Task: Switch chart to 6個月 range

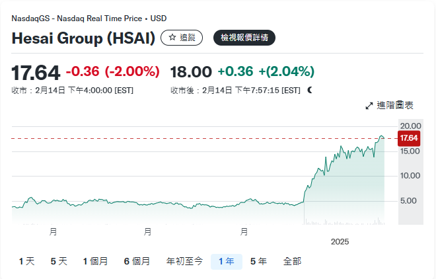Action: click(x=136, y=262)
